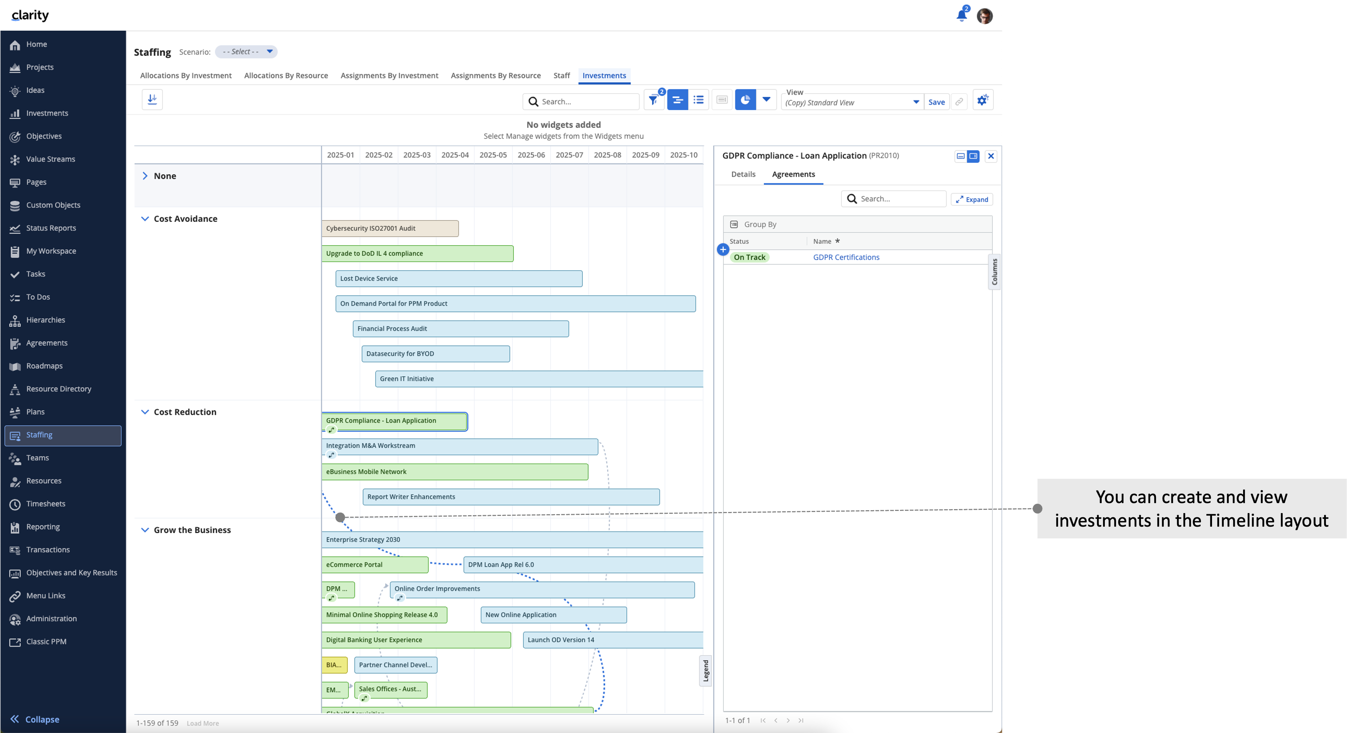Open the view settings gear icon
Screen dimensions: 1347x733
pyautogui.click(x=983, y=99)
